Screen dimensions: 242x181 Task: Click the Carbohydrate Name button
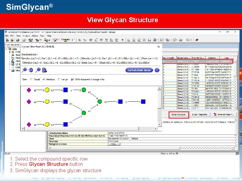[x=139, y=70]
